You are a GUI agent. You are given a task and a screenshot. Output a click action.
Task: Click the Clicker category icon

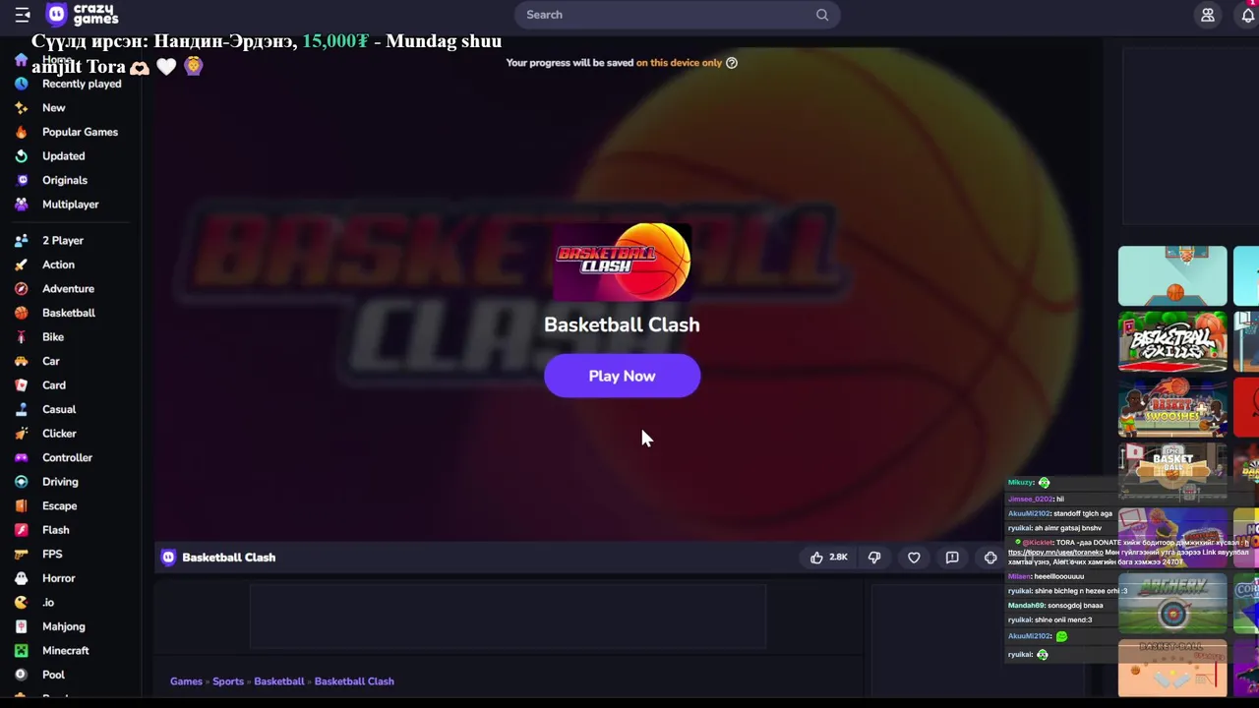(x=21, y=434)
